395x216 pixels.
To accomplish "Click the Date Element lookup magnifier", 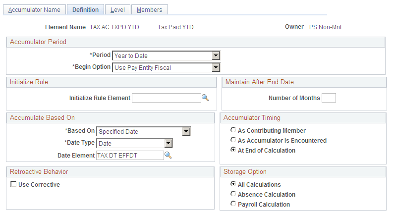I will coord(168,156).
